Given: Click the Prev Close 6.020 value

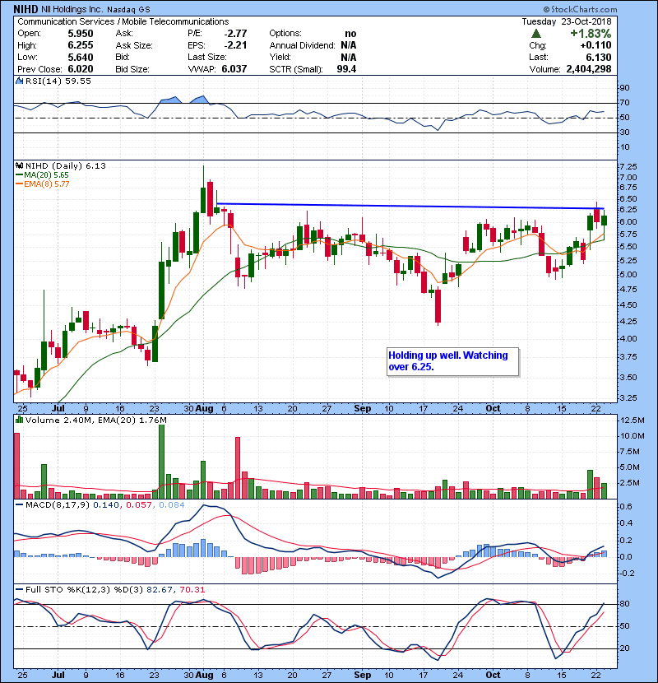Looking at the screenshot, I should click(x=81, y=69).
